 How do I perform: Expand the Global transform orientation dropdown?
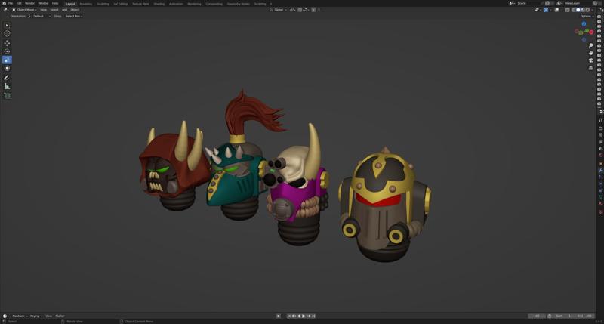click(279, 10)
